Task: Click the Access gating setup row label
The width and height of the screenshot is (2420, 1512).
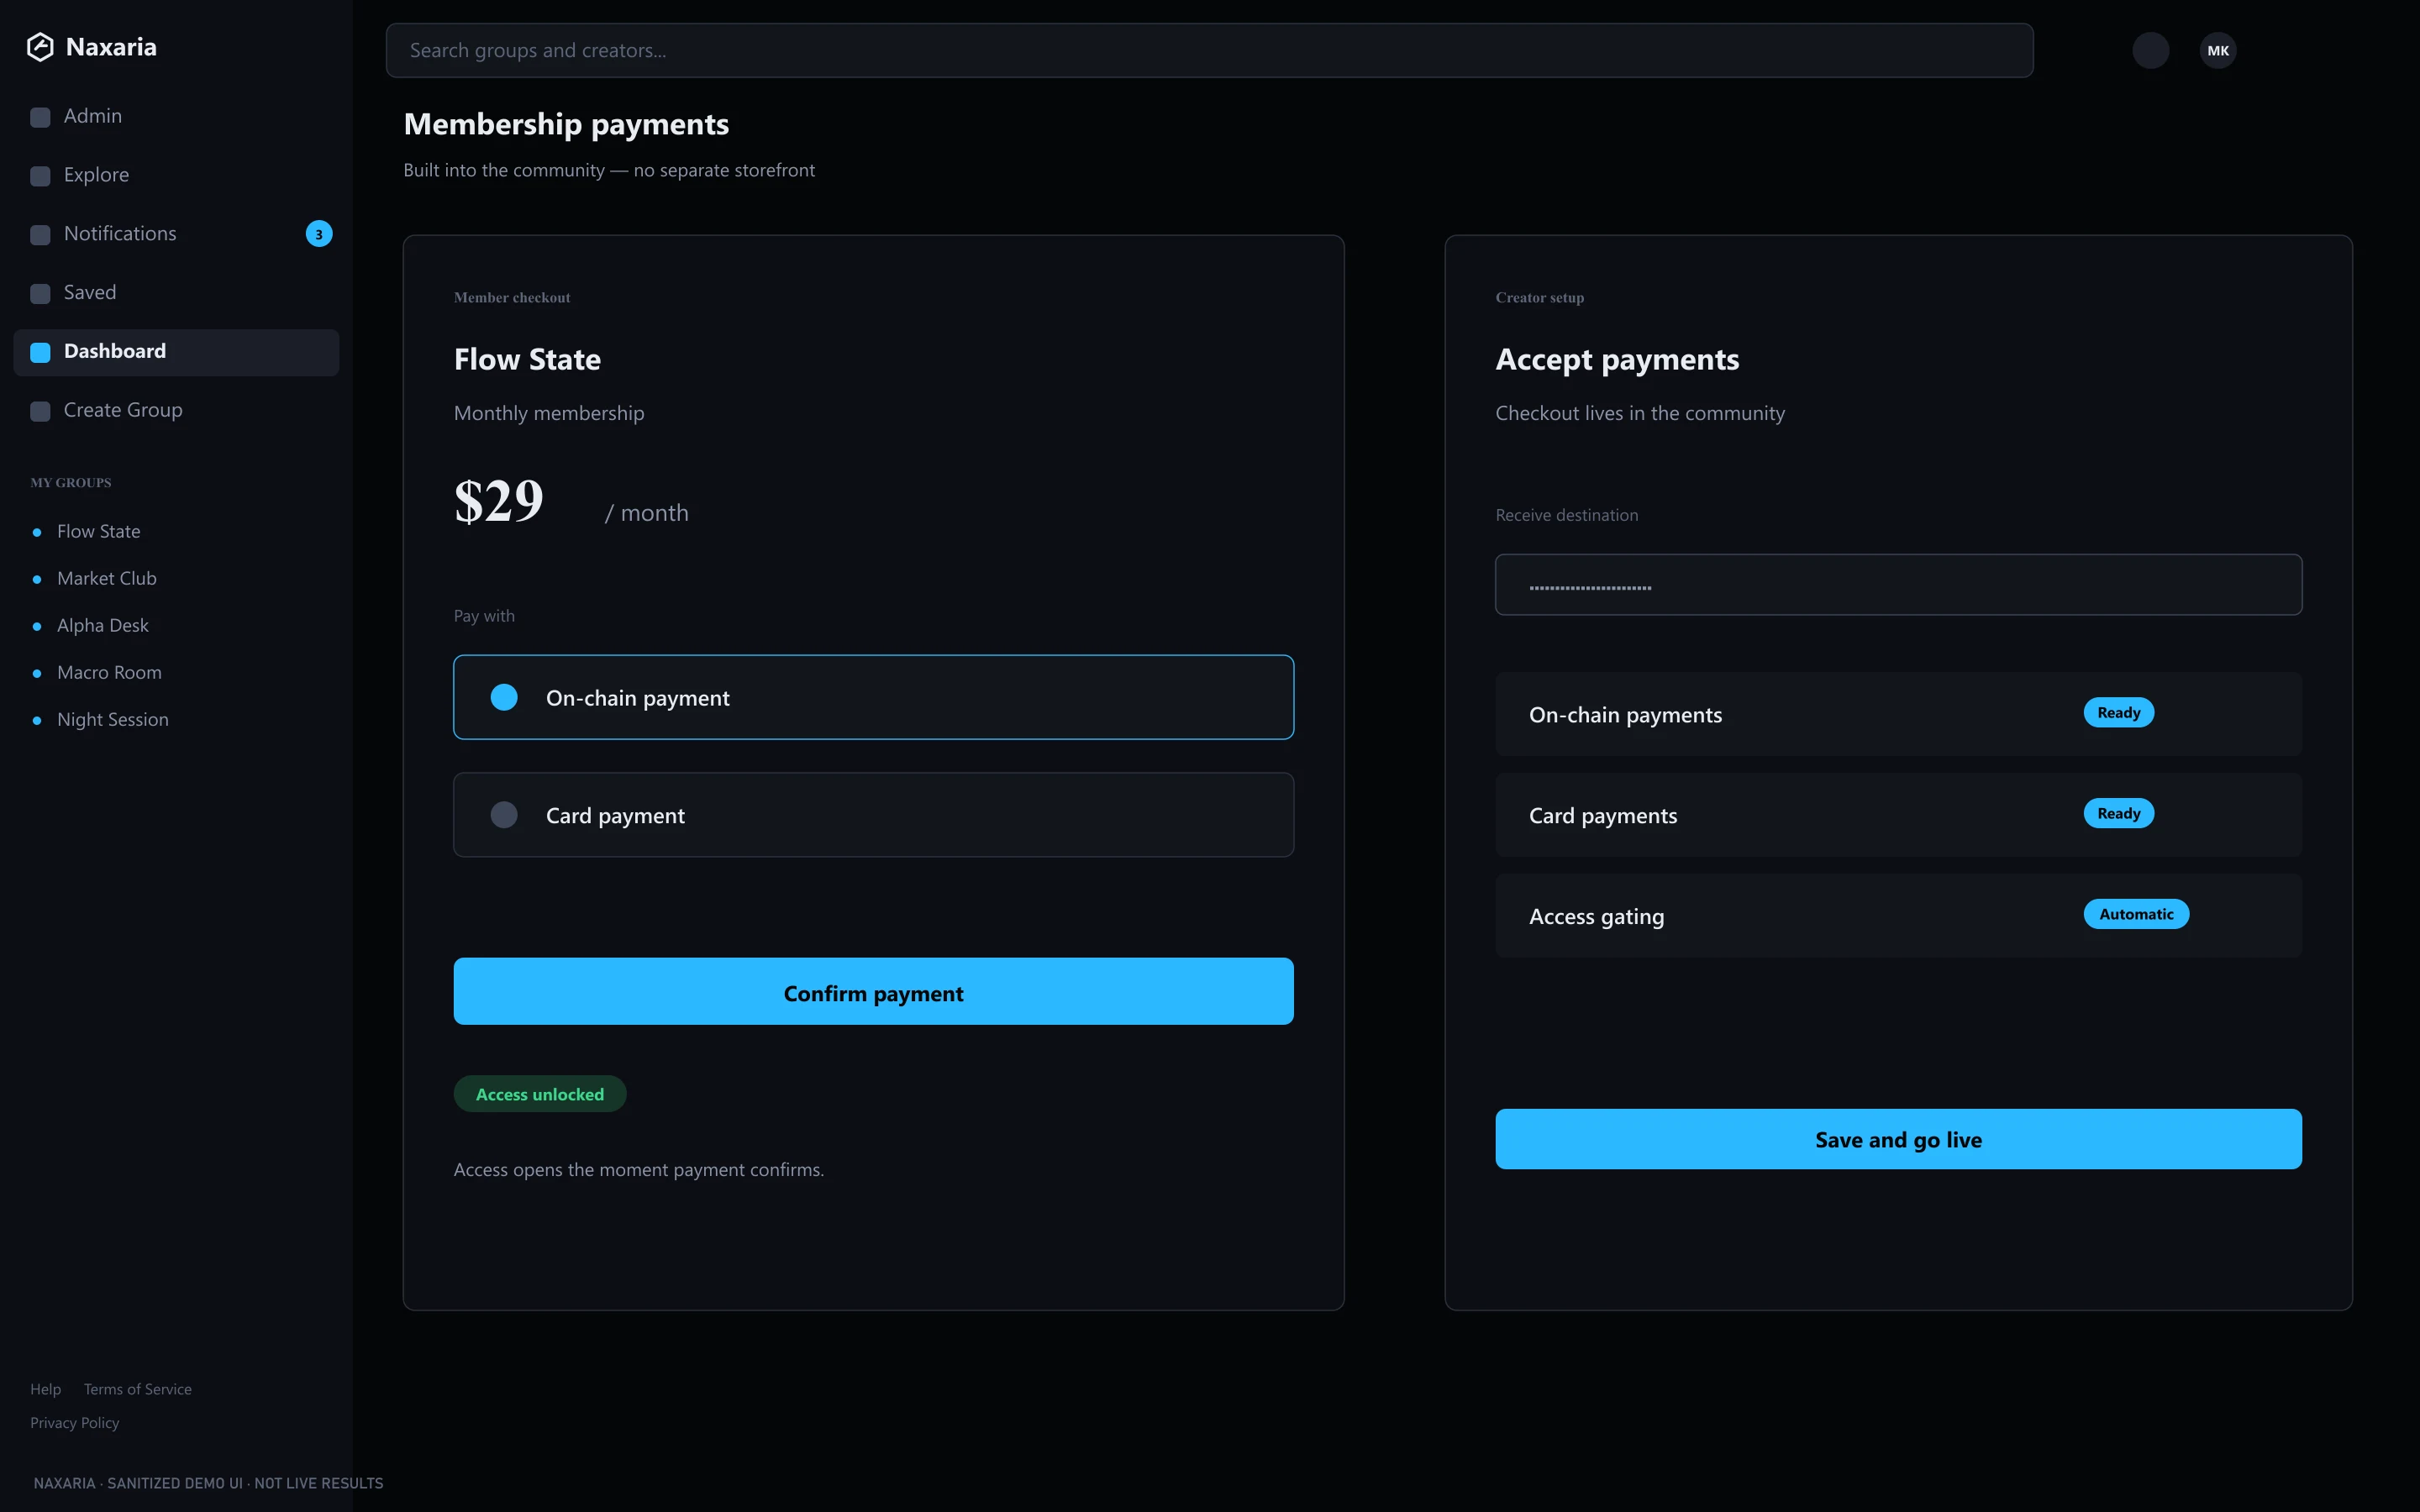Action: pyautogui.click(x=1596, y=917)
